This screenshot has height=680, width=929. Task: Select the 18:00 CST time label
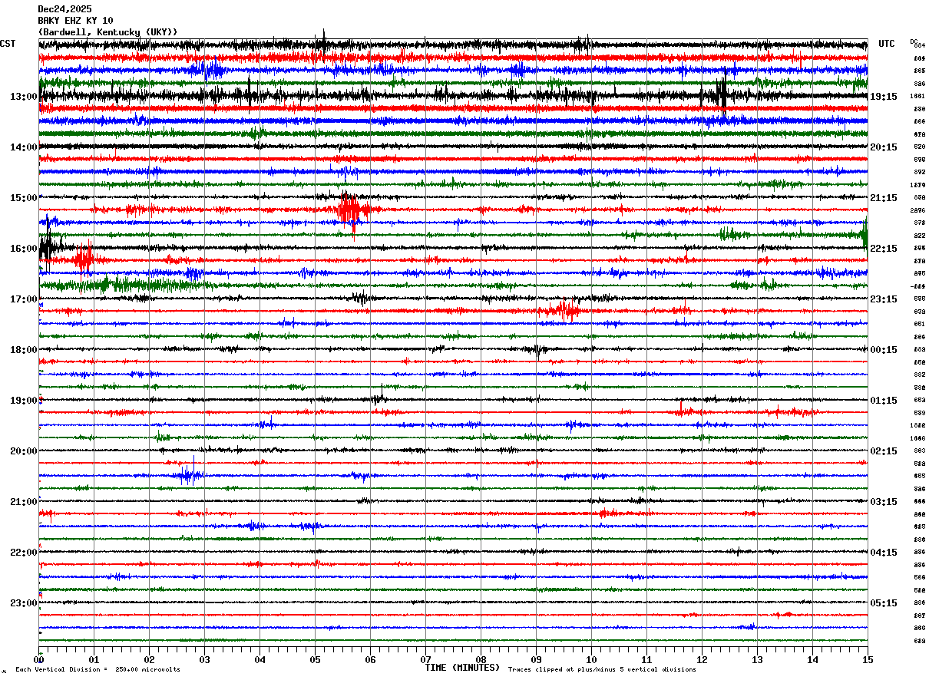click(23, 350)
